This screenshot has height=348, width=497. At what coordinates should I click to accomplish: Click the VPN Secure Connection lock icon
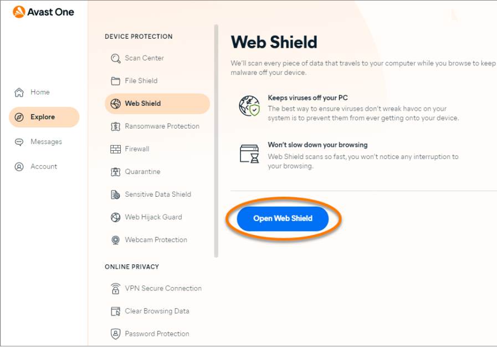click(115, 289)
